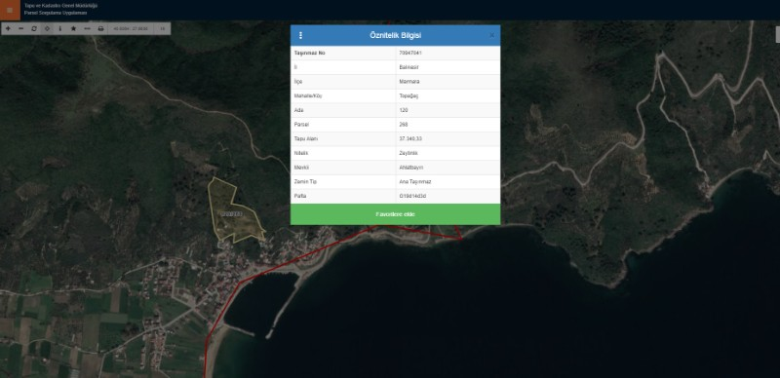The image size is (780, 378).
Task: Click the scrollbar handle at right edge
Action: [x=777, y=34]
